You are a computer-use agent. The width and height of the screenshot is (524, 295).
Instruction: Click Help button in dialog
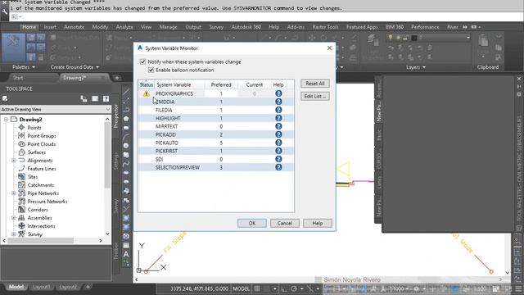coord(318,223)
